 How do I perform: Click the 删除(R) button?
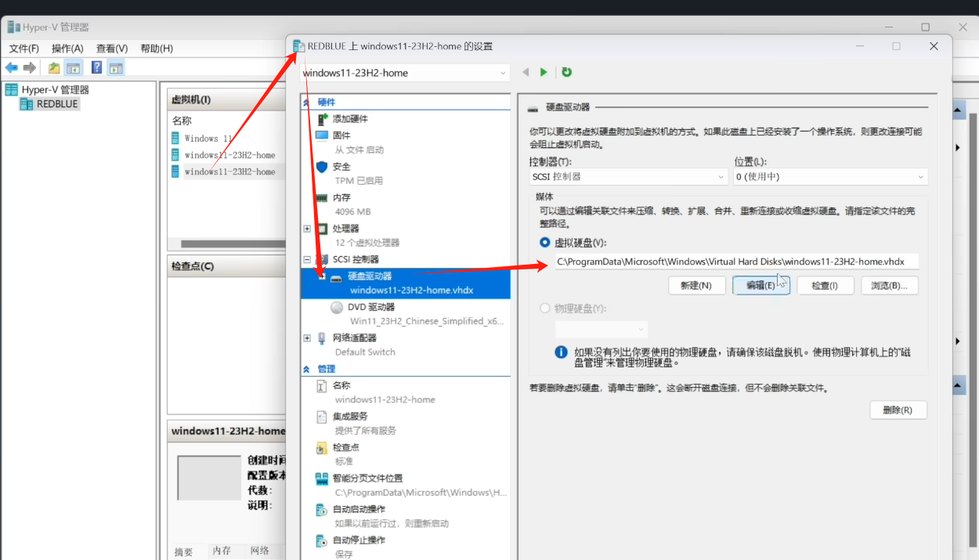click(898, 410)
